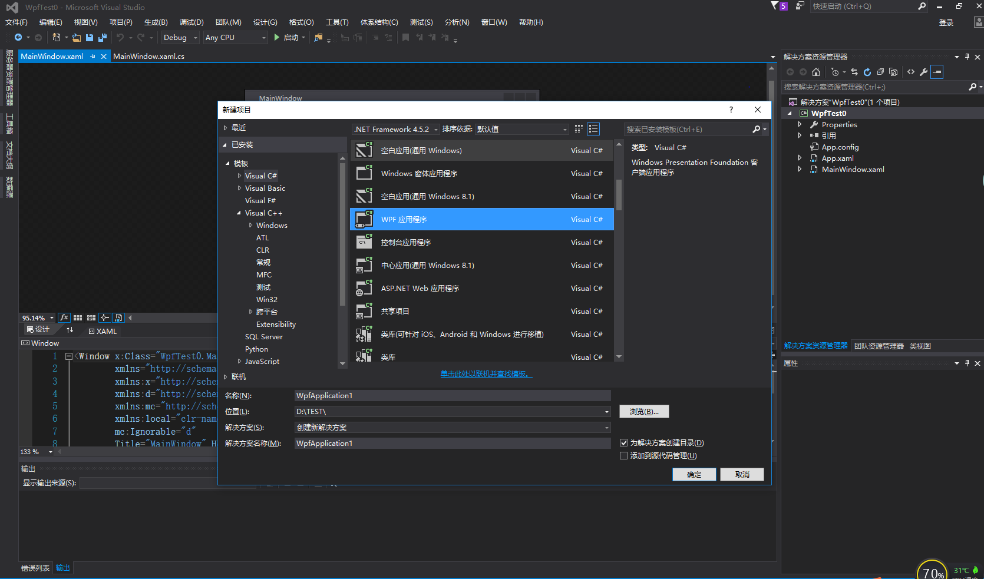Click the Properties wrench icon in Solution Explorer

(x=924, y=72)
